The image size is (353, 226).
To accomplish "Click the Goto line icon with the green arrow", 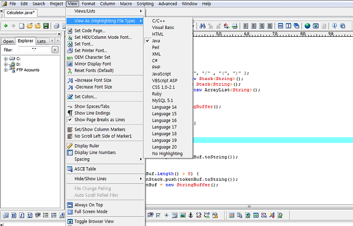I will pyautogui.click(x=234, y=26).
